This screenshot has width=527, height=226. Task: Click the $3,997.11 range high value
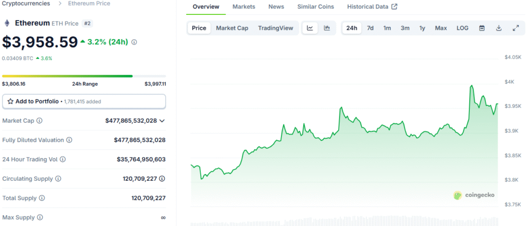tap(155, 84)
